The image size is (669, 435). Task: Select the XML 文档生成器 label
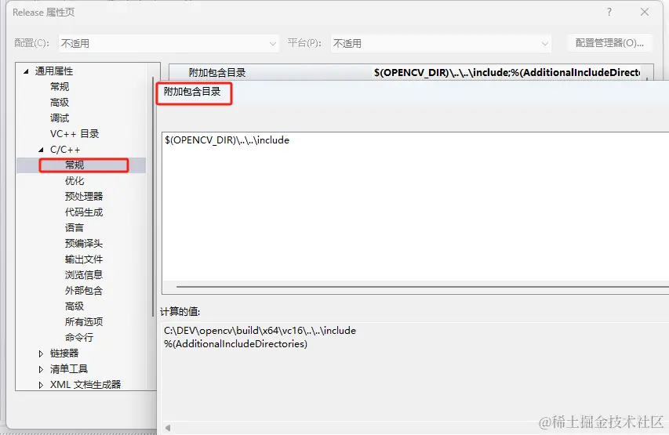click(x=85, y=385)
